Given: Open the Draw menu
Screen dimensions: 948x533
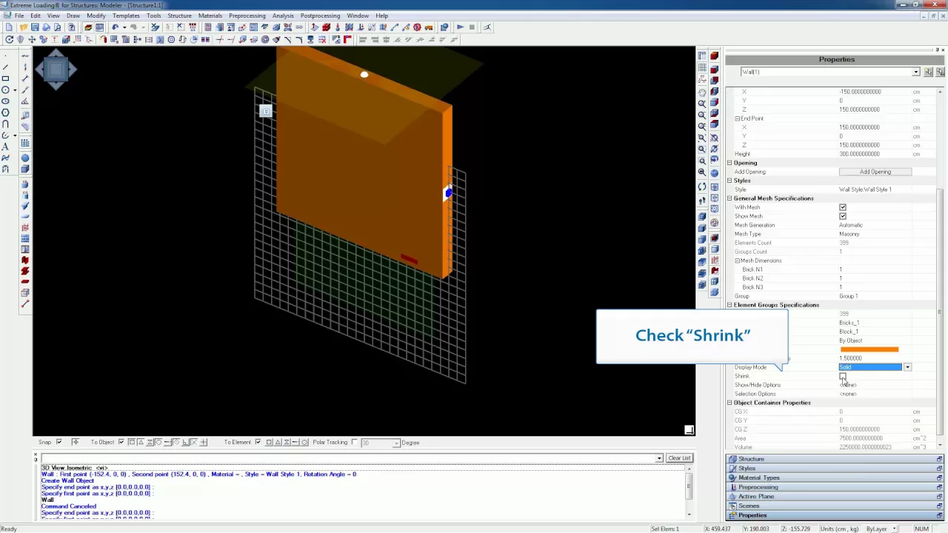Looking at the screenshot, I should pyautogui.click(x=73, y=16).
